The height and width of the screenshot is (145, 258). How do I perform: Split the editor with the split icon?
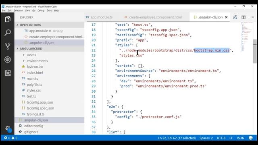coord(243,17)
